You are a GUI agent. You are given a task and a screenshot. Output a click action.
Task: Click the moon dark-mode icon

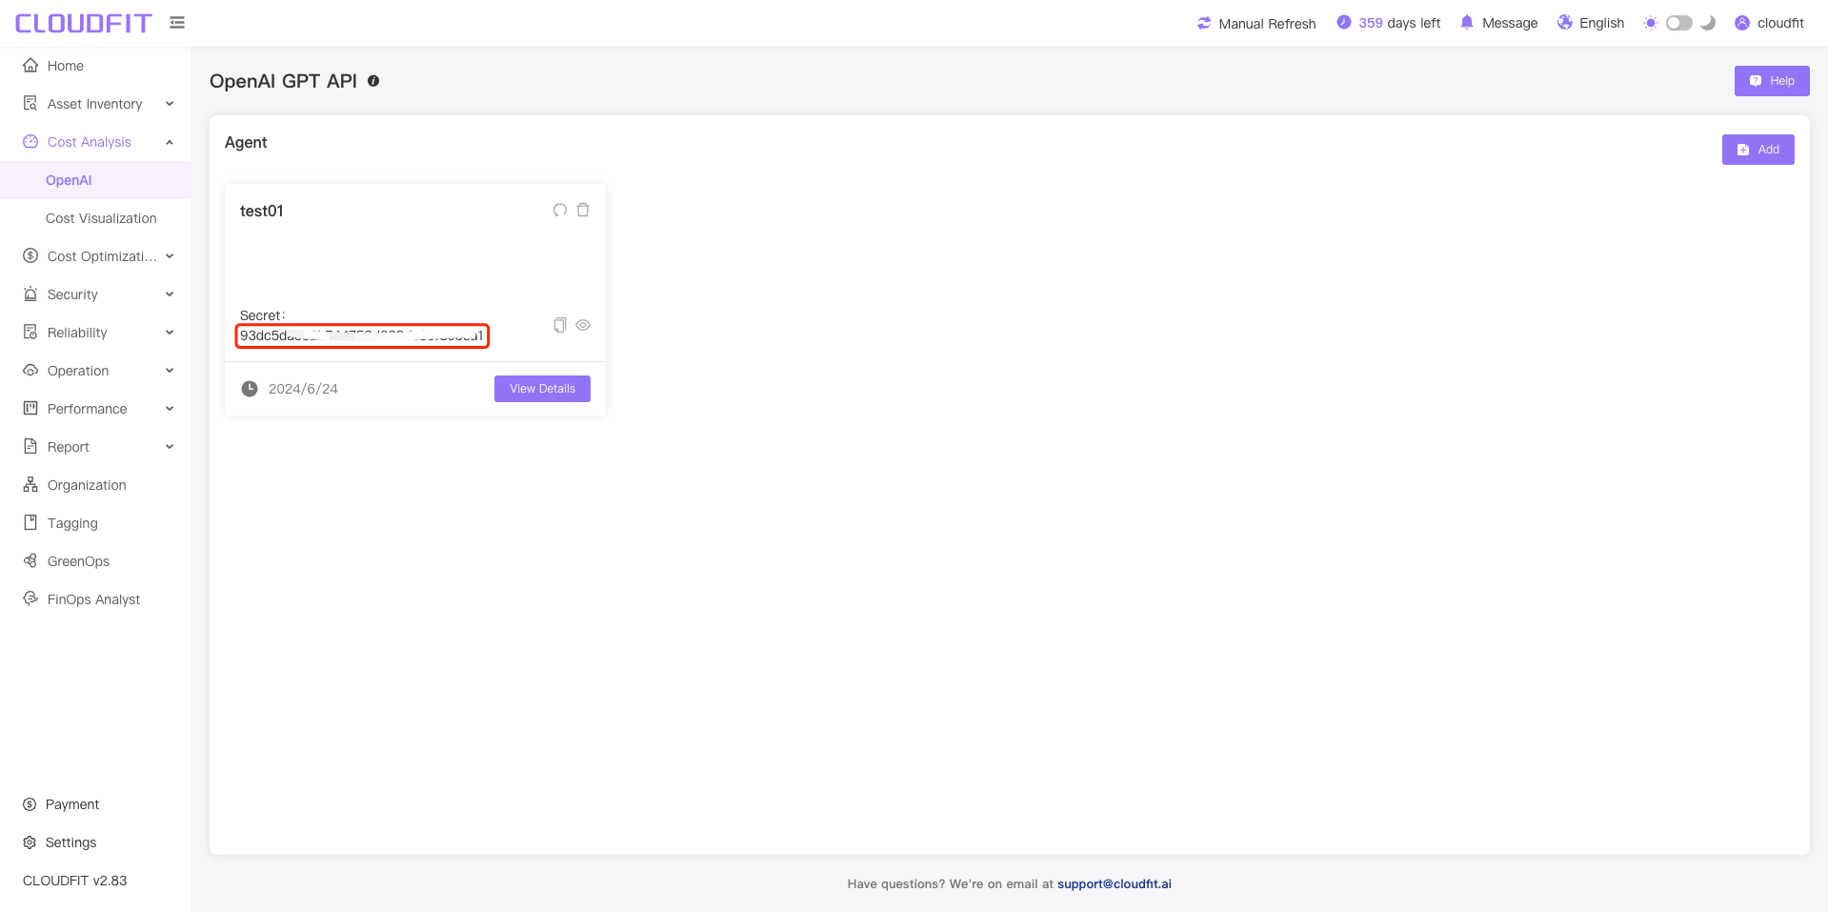1708,23
